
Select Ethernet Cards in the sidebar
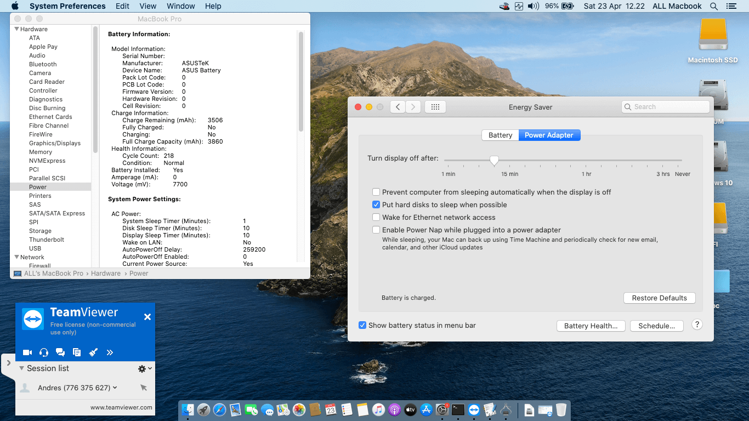pyautogui.click(x=50, y=117)
